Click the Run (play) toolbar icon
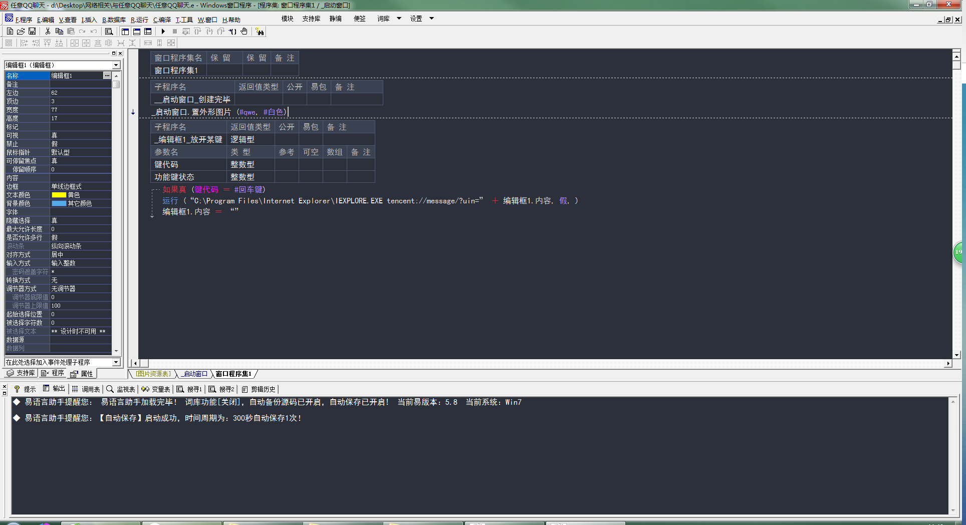966x525 pixels. pos(163,31)
